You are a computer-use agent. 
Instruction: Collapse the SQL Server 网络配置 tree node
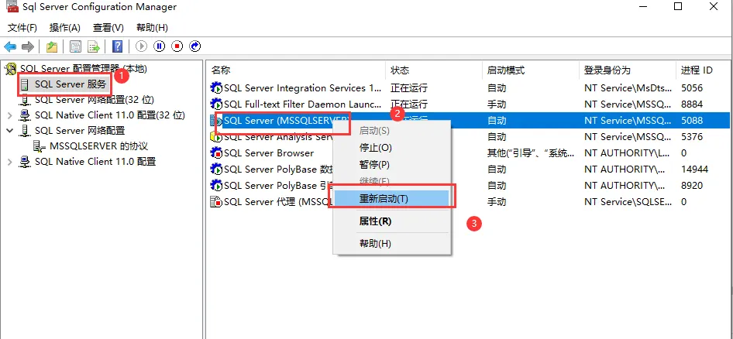pos(9,131)
